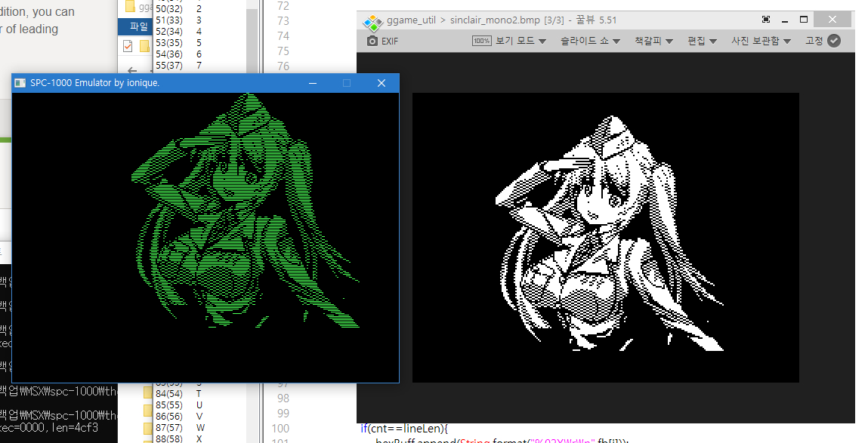Image resolution: width=868 pixels, height=443 pixels.
Task: Open the 사진 보관함 menu
Action: (761, 41)
